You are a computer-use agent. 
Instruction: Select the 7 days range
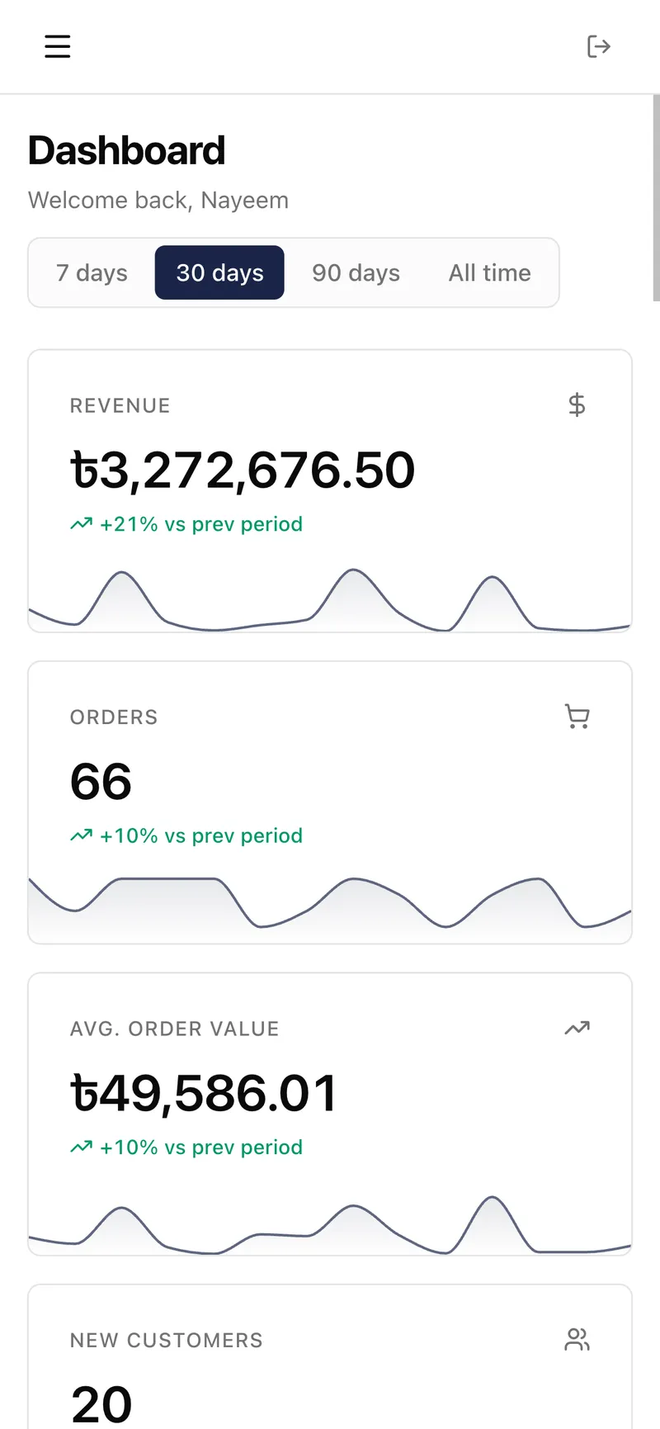92,272
